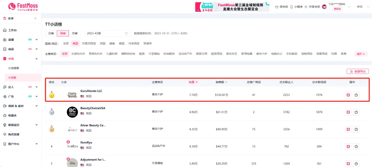The width and height of the screenshot is (372, 167).
Task: Expand the 账户中心 sidebar menu
Action: (x=37, y=144)
